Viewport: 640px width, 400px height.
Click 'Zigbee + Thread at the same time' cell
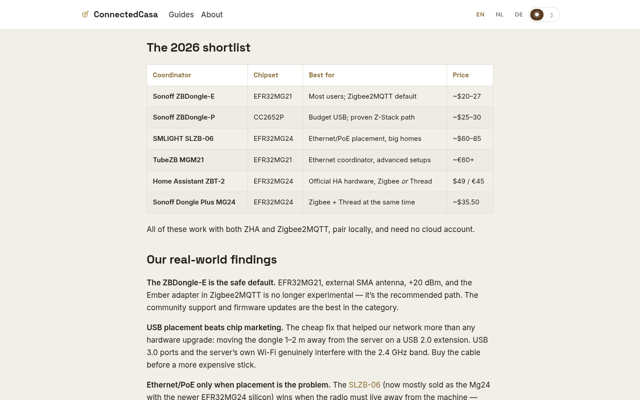tap(375, 202)
